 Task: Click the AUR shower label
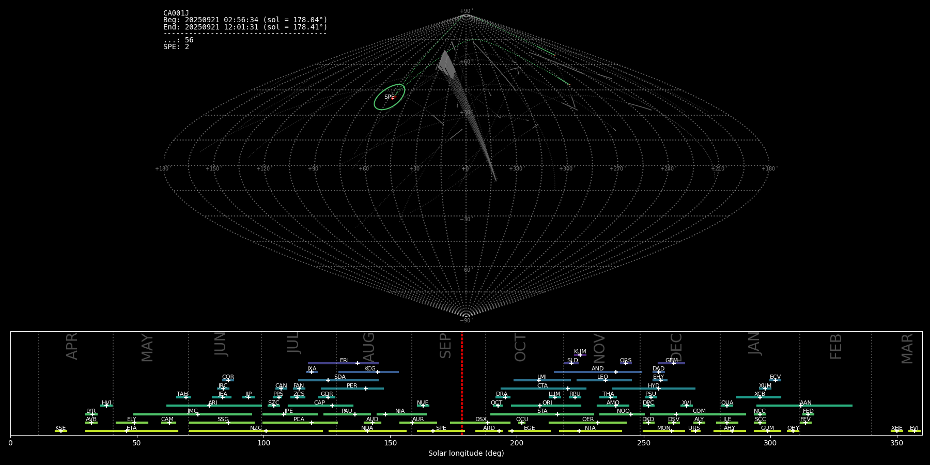pos(418,419)
